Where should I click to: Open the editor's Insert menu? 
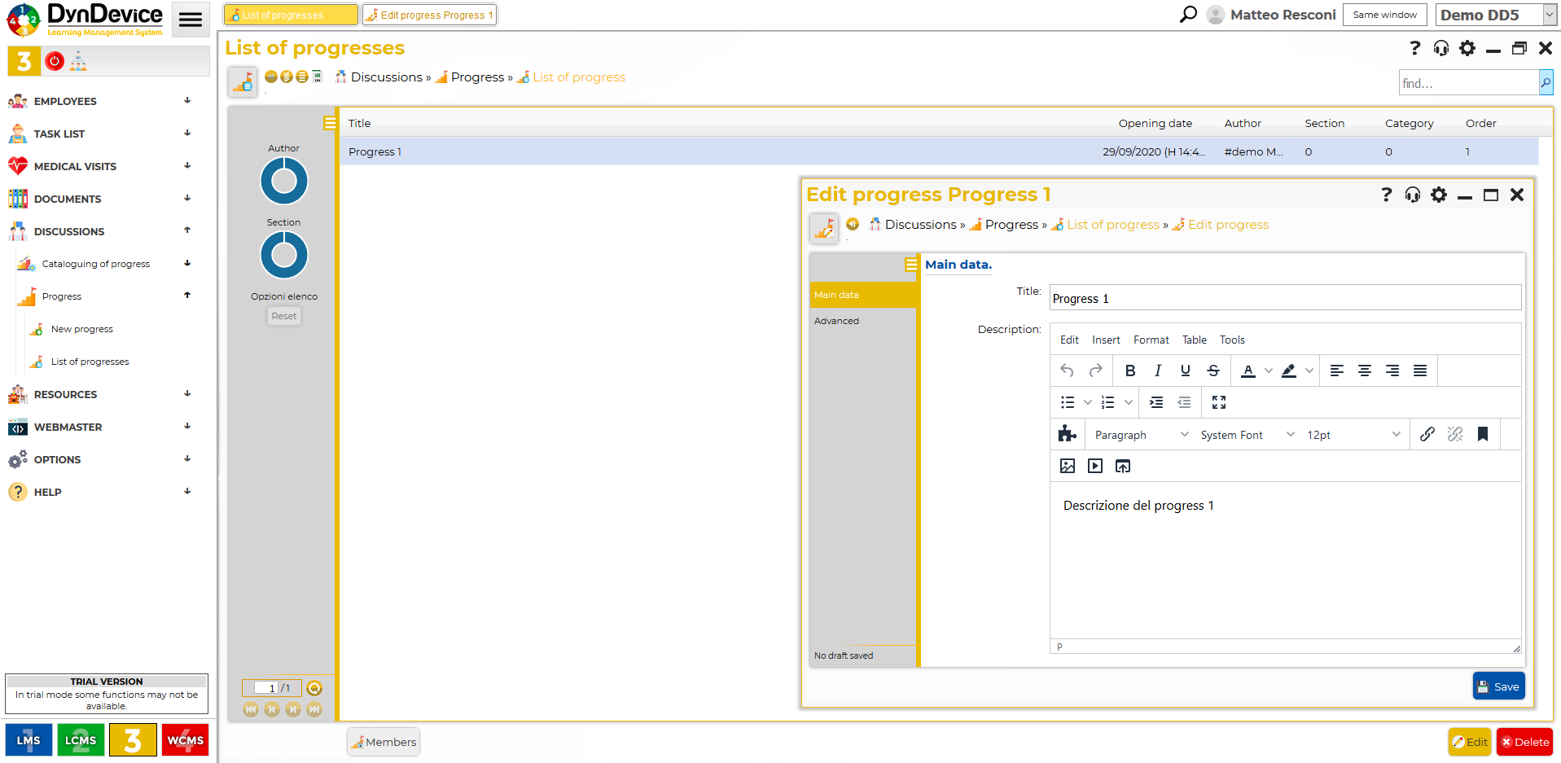(x=1106, y=340)
